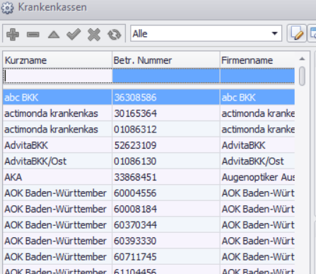Sort by Betr. Nummer column header
316x274 pixels.
[166, 60]
